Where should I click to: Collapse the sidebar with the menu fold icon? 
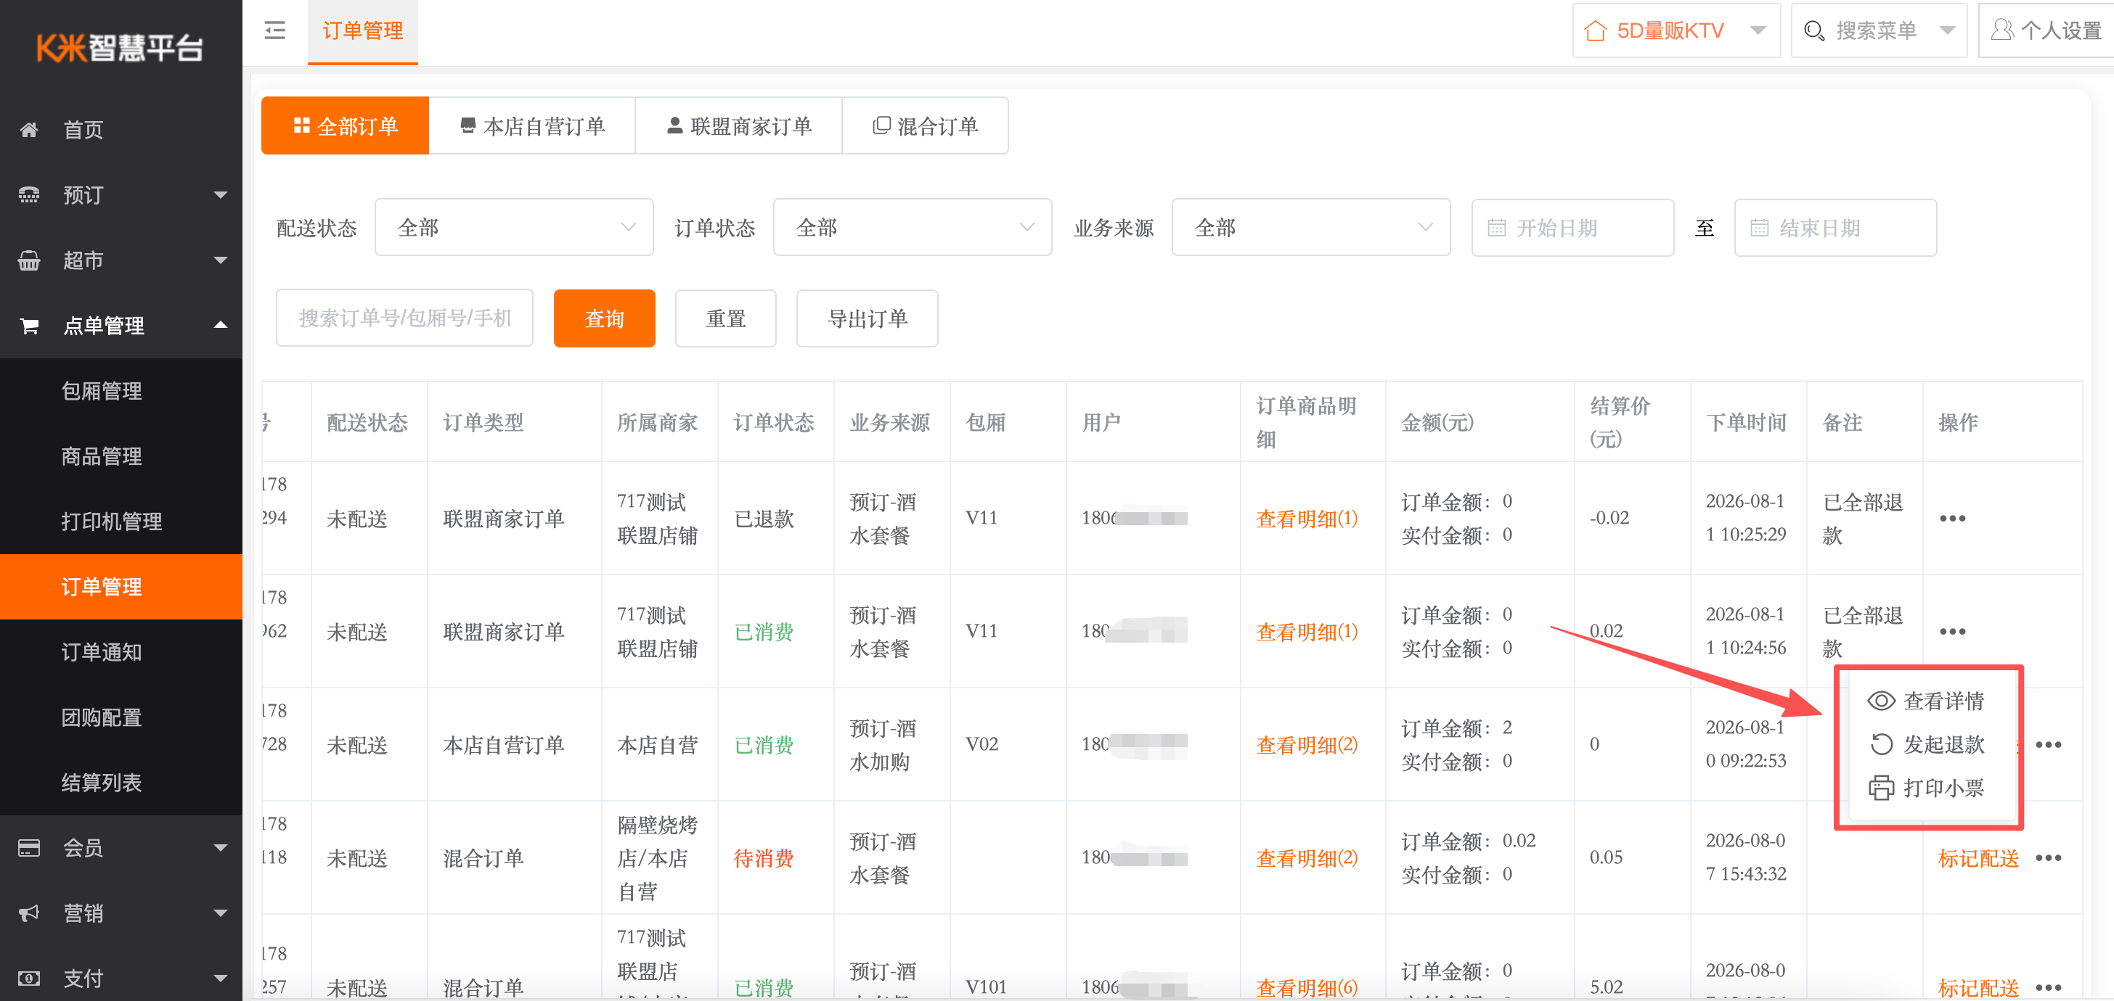click(275, 31)
